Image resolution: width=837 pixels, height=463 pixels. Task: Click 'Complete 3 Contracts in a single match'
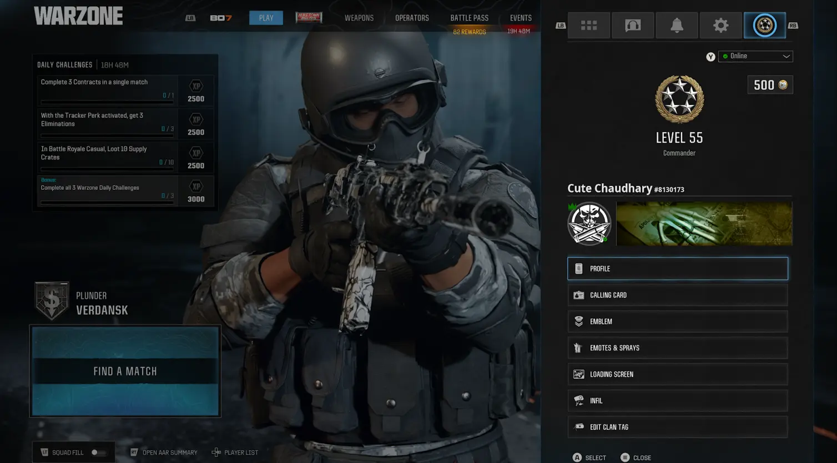click(94, 82)
